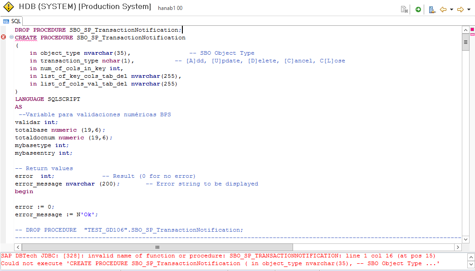
Task: Click the back navigation arrow icon
Action: [442, 10]
